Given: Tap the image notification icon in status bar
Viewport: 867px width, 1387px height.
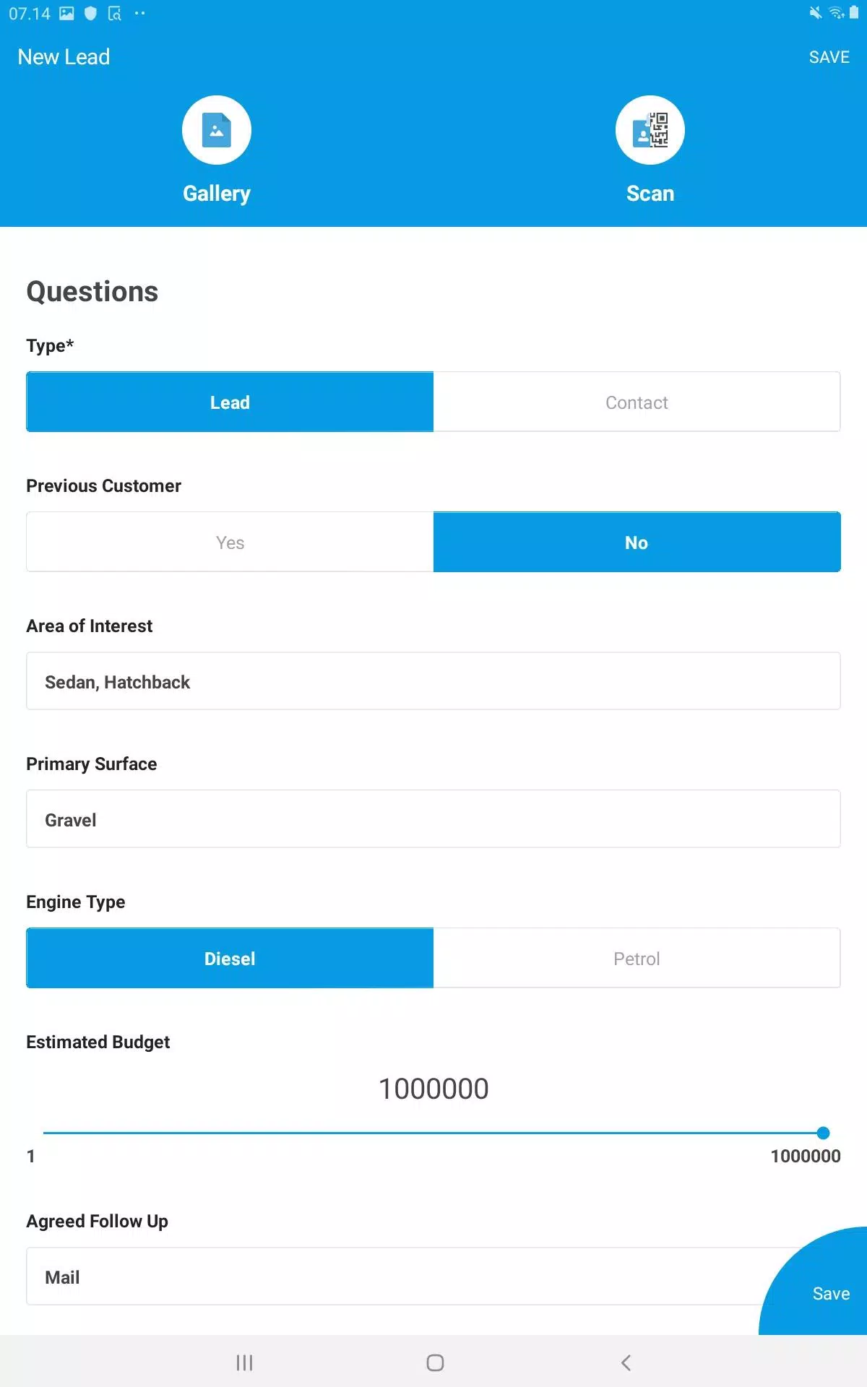Looking at the screenshot, I should coord(66,13).
